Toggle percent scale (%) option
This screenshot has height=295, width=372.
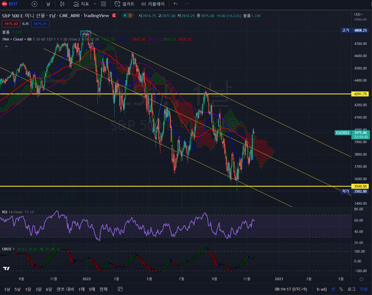click(341, 289)
